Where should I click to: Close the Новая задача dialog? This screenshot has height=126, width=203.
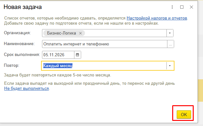(191, 7)
